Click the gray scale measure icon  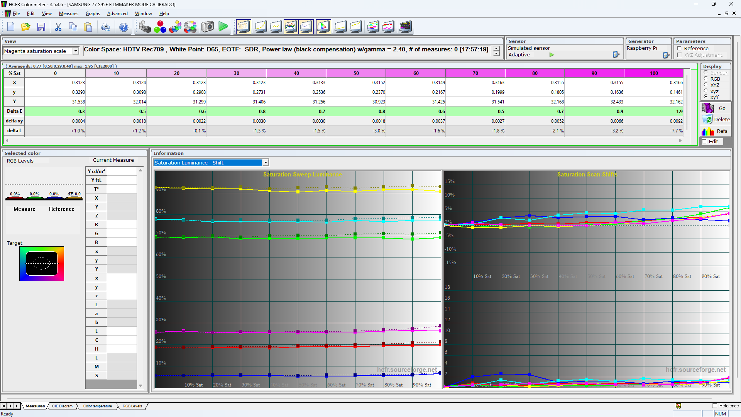[x=145, y=27]
